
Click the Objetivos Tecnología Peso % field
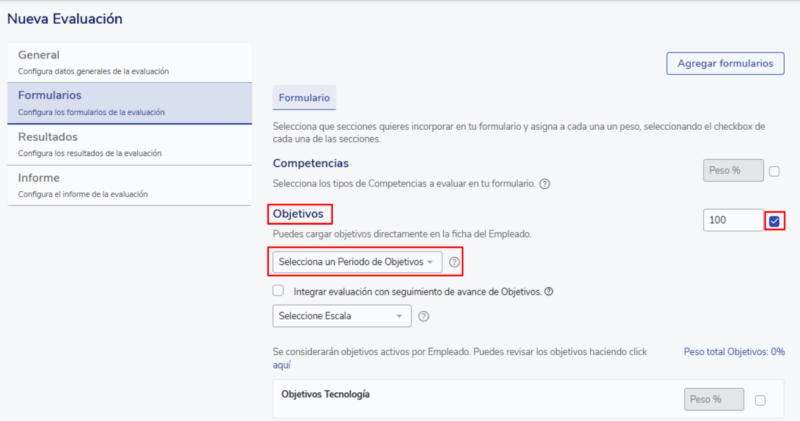[x=713, y=400]
